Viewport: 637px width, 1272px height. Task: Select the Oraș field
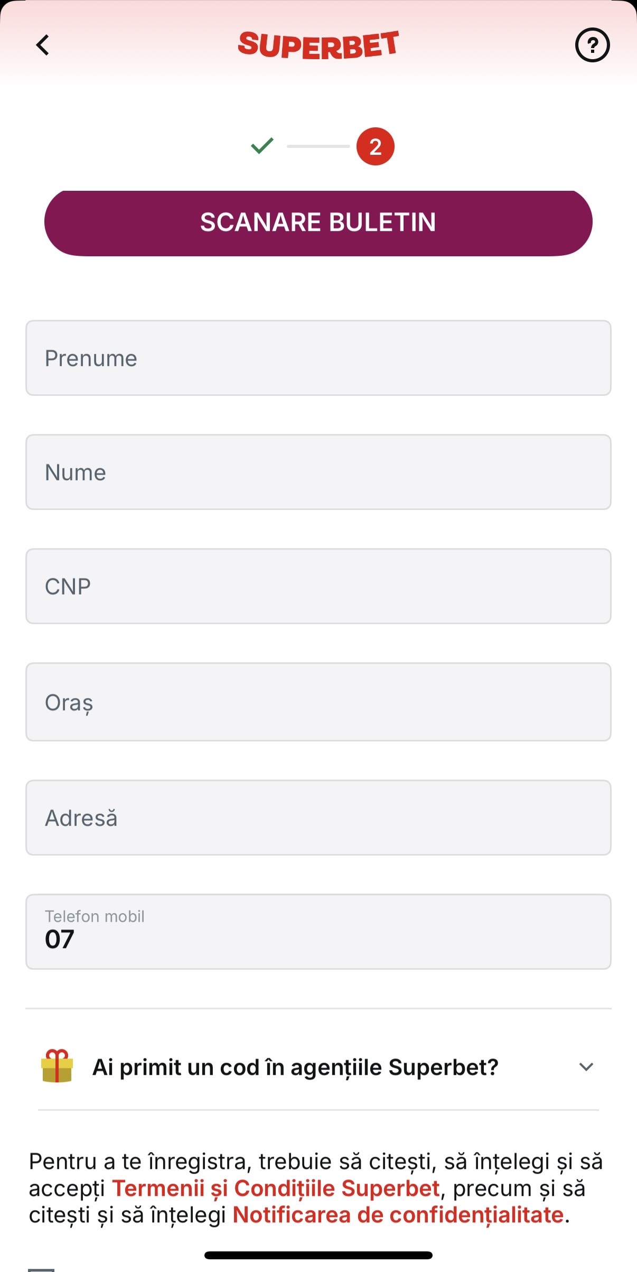318,702
